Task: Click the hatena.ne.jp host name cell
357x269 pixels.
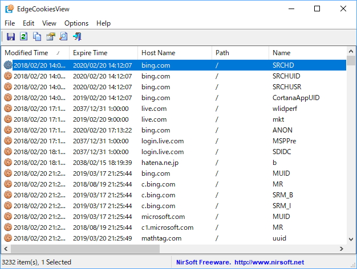Action: point(160,163)
